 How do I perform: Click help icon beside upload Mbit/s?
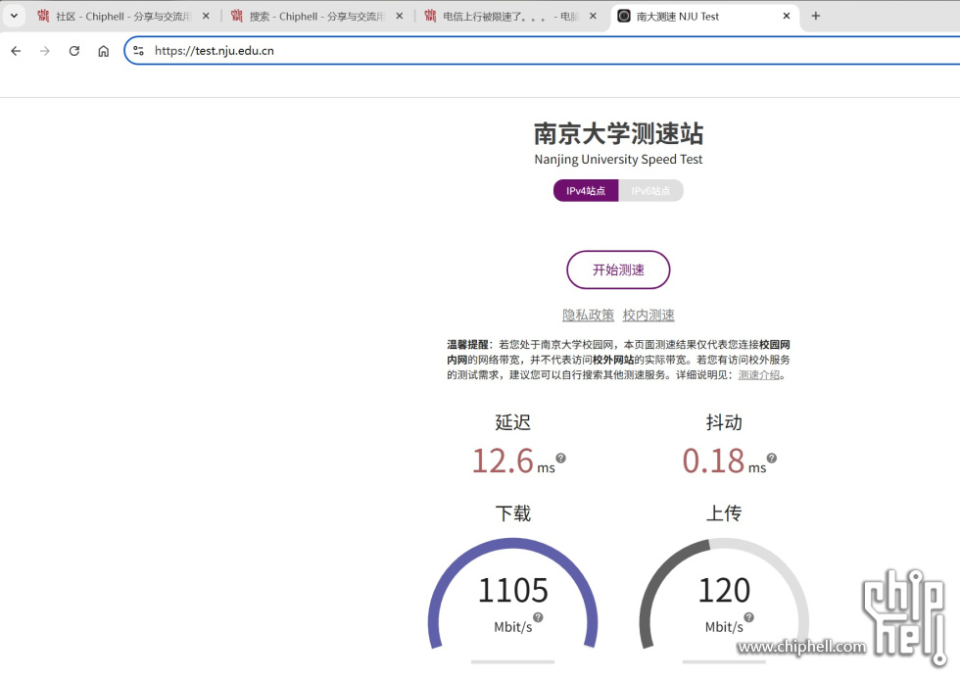[749, 617]
